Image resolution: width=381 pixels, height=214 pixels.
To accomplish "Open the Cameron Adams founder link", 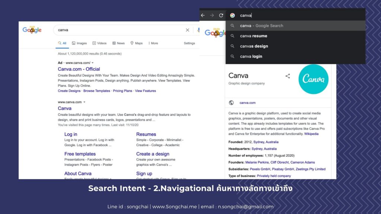I will coord(302,162).
